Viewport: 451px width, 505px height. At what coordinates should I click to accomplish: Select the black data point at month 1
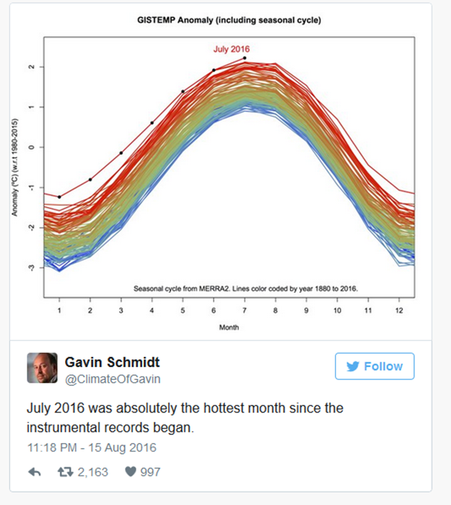(x=60, y=197)
